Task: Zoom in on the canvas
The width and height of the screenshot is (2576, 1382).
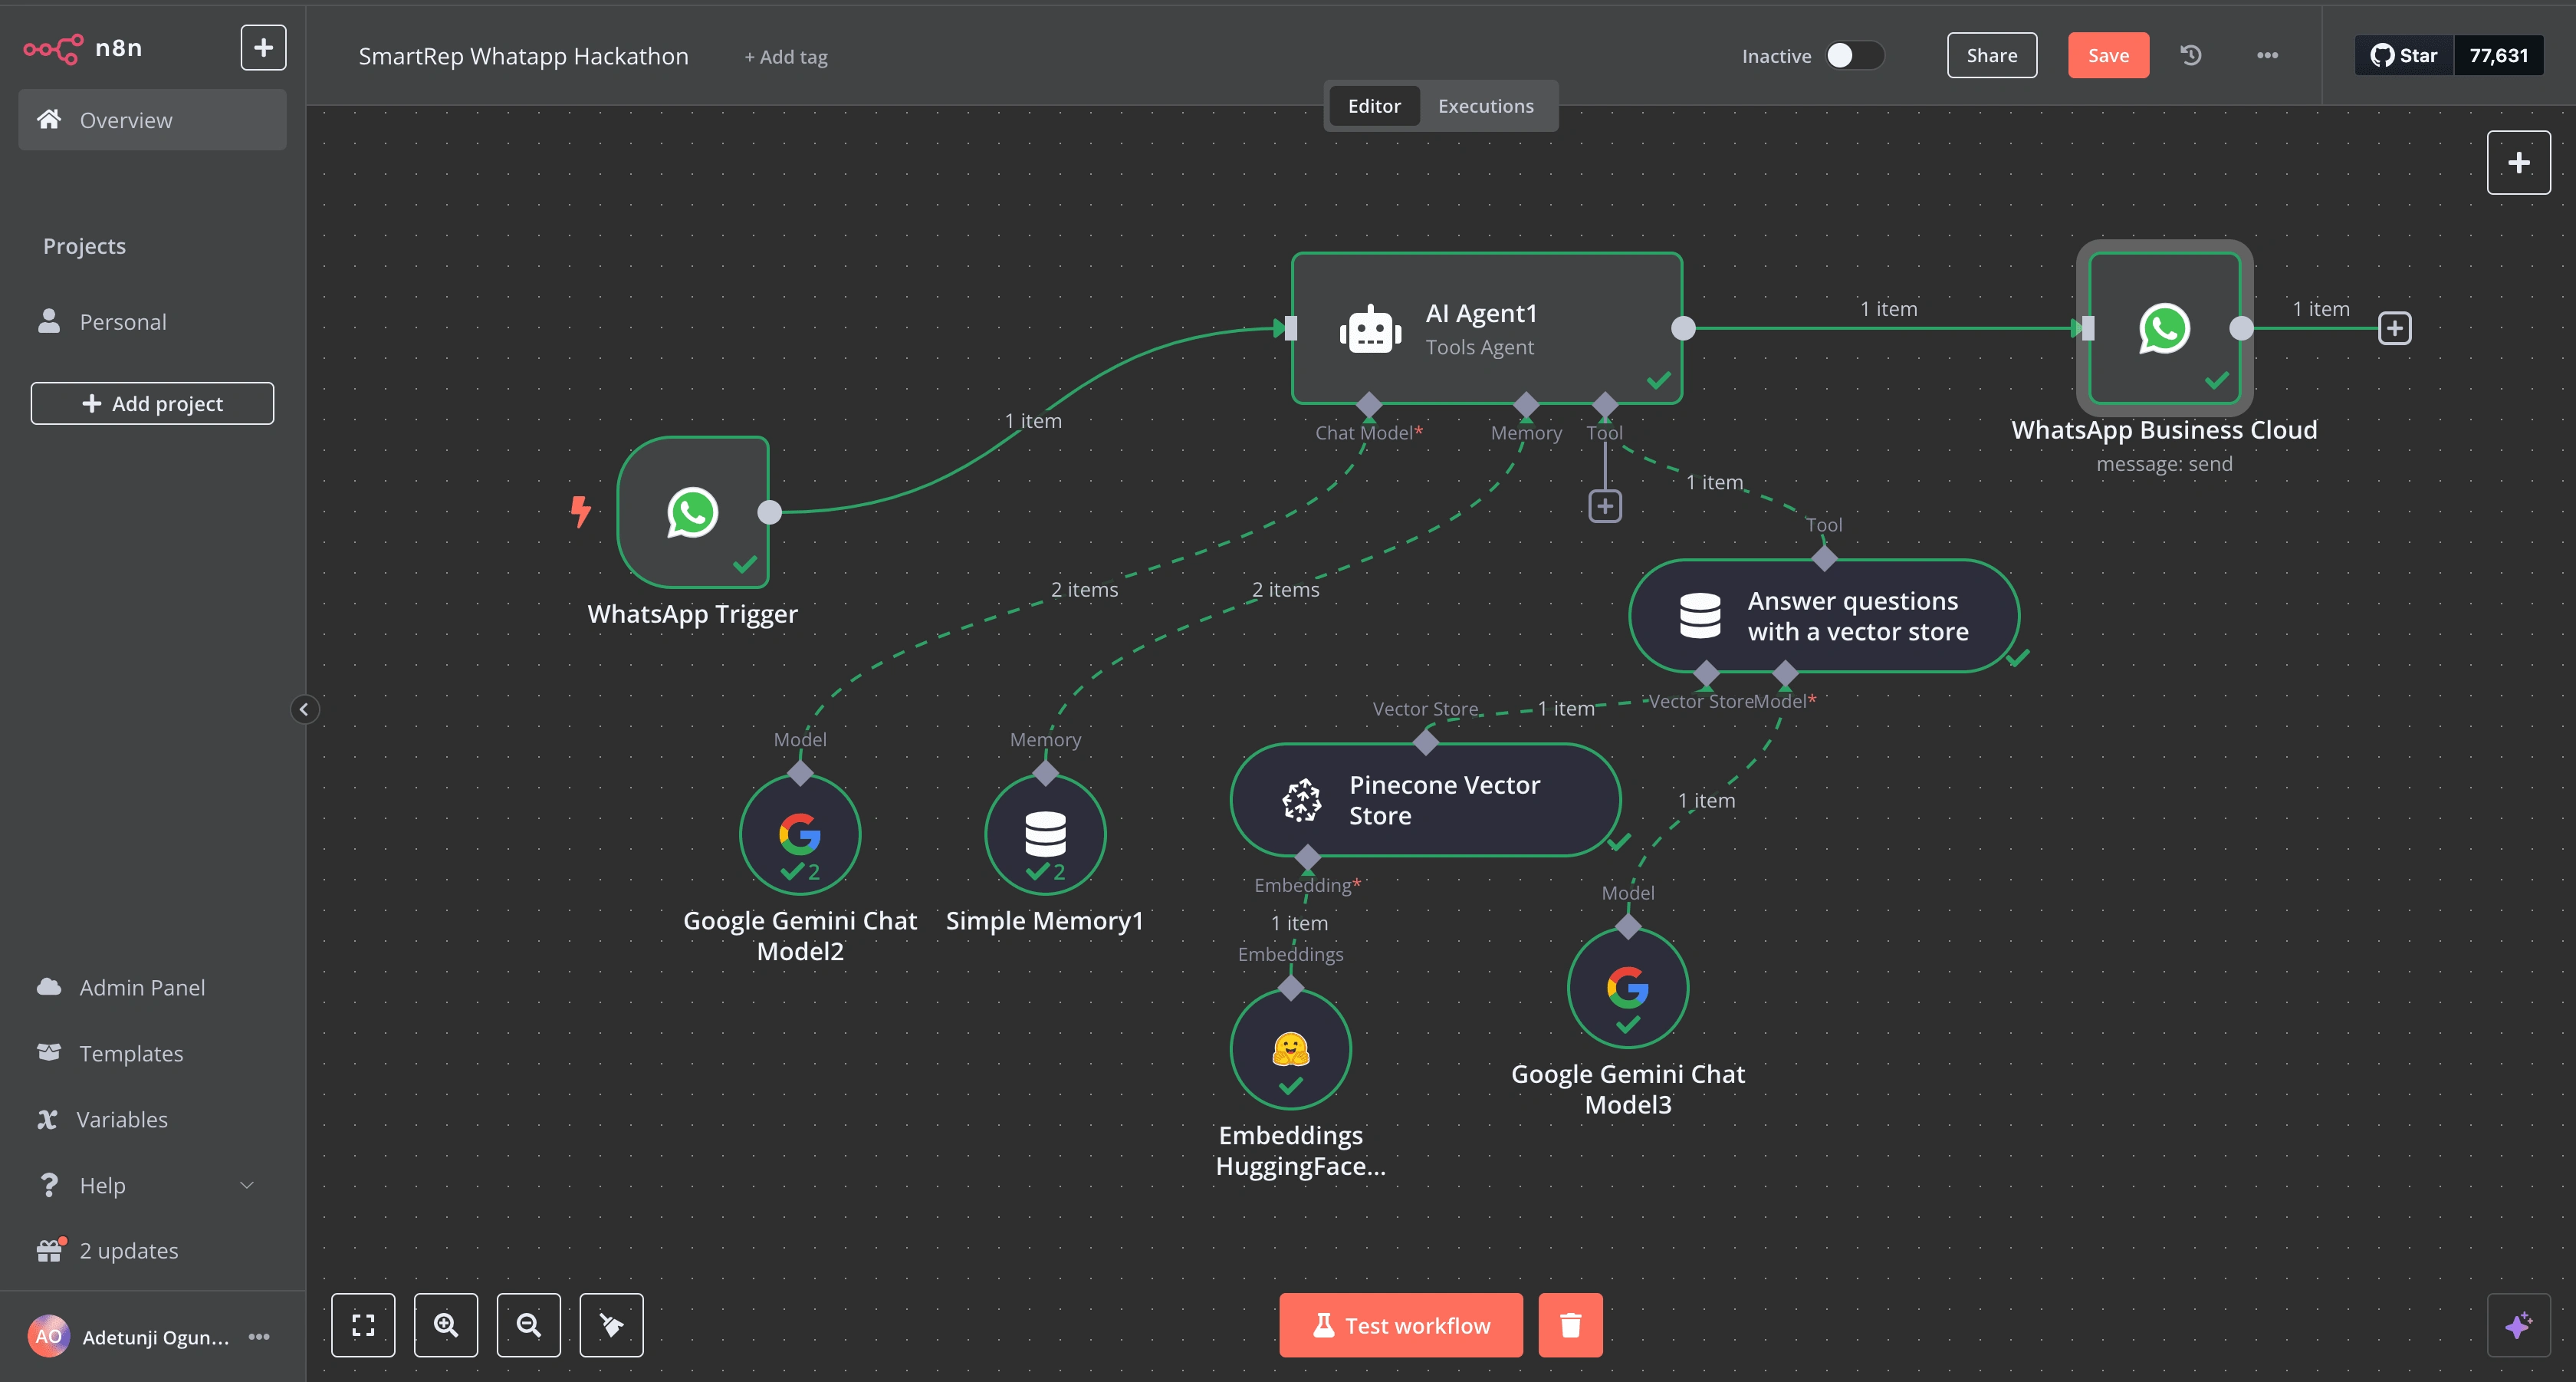Action: [446, 1325]
